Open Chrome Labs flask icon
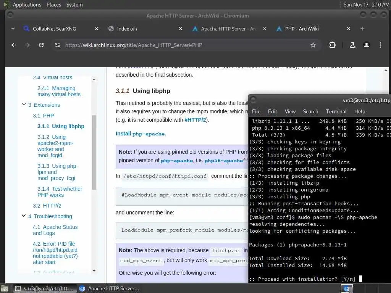 tap(352, 45)
